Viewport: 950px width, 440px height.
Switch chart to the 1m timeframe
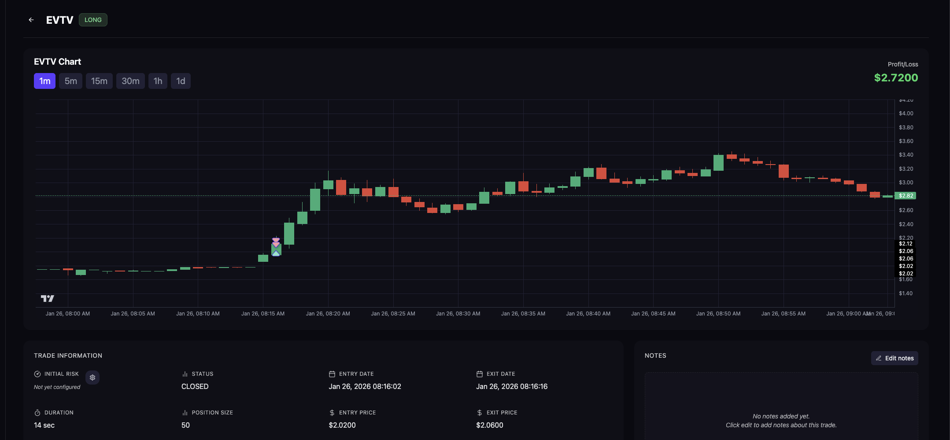pyautogui.click(x=44, y=81)
